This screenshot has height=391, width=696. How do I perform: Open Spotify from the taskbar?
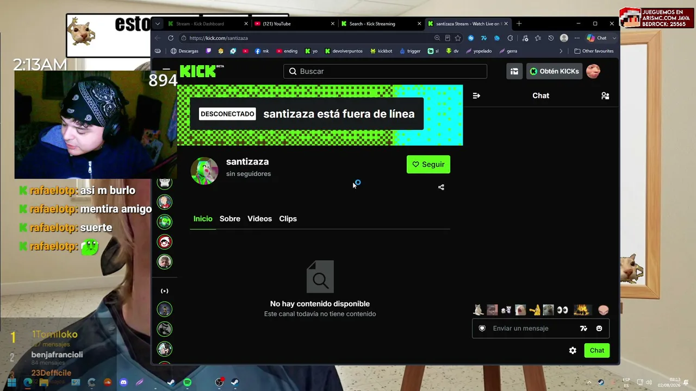(188, 382)
